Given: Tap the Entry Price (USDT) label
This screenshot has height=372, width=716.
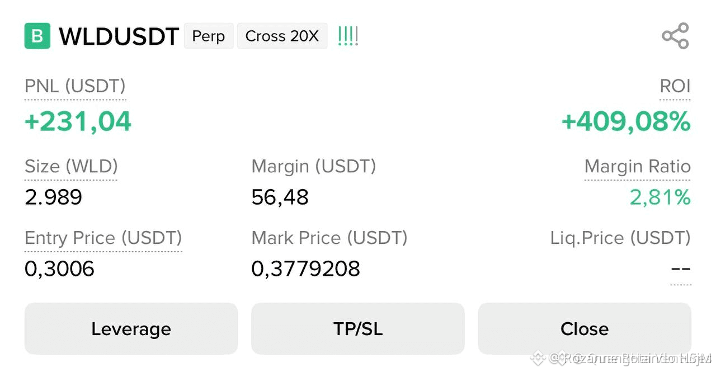Looking at the screenshot, I should pyautogui.click(x=103, y=238).
